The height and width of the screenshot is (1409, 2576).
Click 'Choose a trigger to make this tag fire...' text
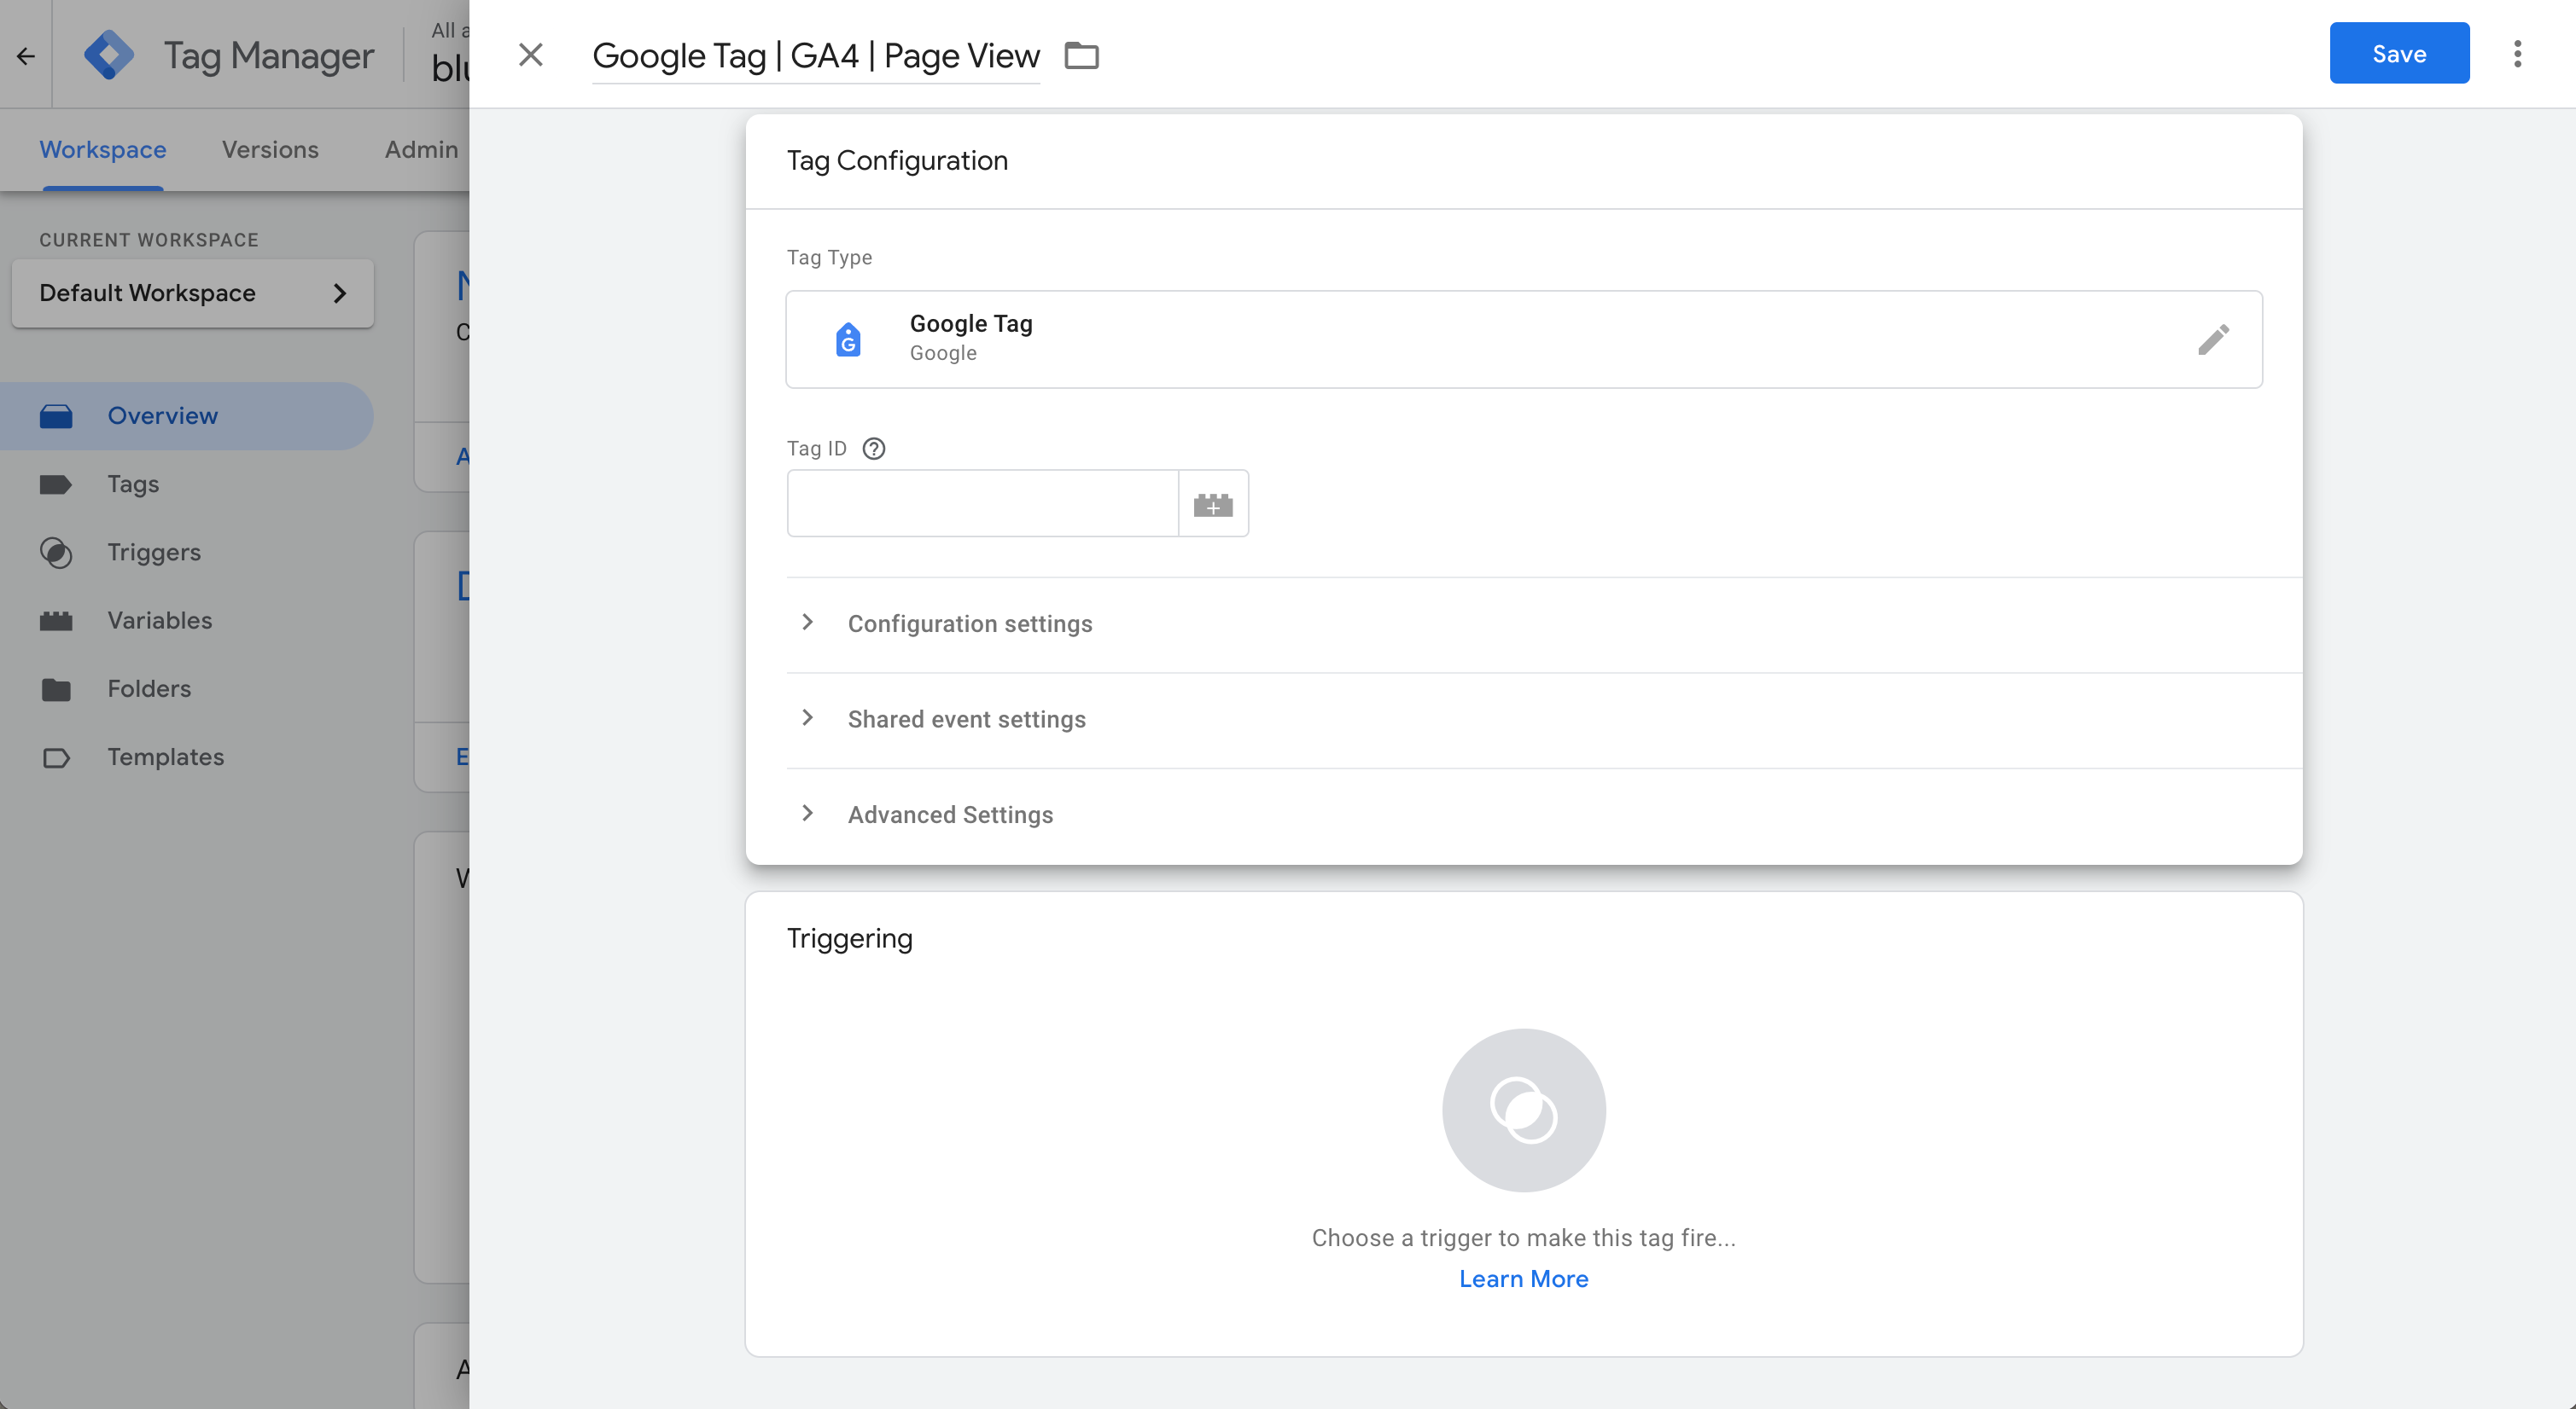pos(1523,1238)
